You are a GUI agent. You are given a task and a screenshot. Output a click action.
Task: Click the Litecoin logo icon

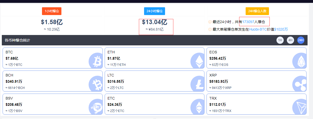pyautogui.click(x=197, y=84)
